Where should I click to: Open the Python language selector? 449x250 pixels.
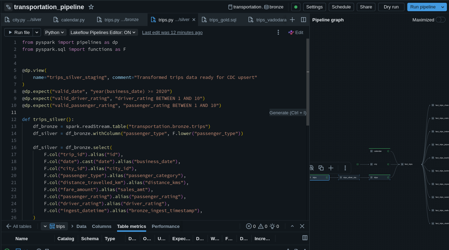[55, 32]
